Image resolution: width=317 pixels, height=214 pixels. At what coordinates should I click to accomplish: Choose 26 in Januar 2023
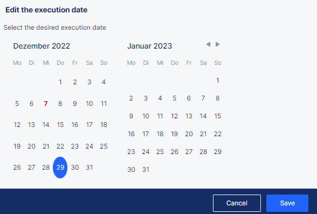175,152
